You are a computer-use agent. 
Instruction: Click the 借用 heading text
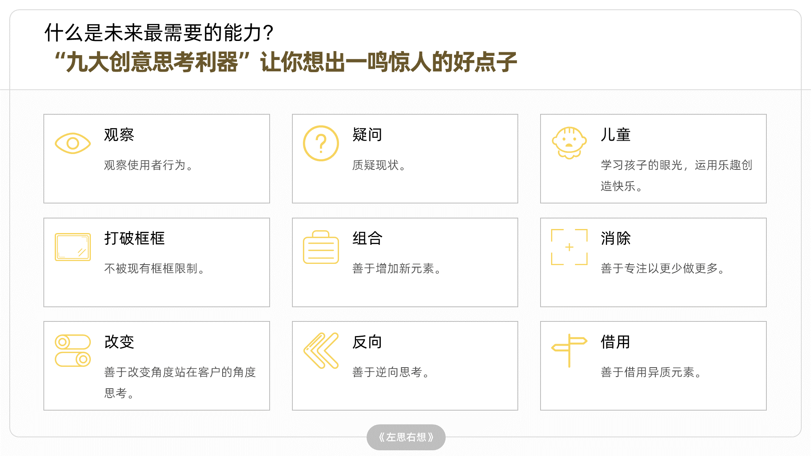616,342
